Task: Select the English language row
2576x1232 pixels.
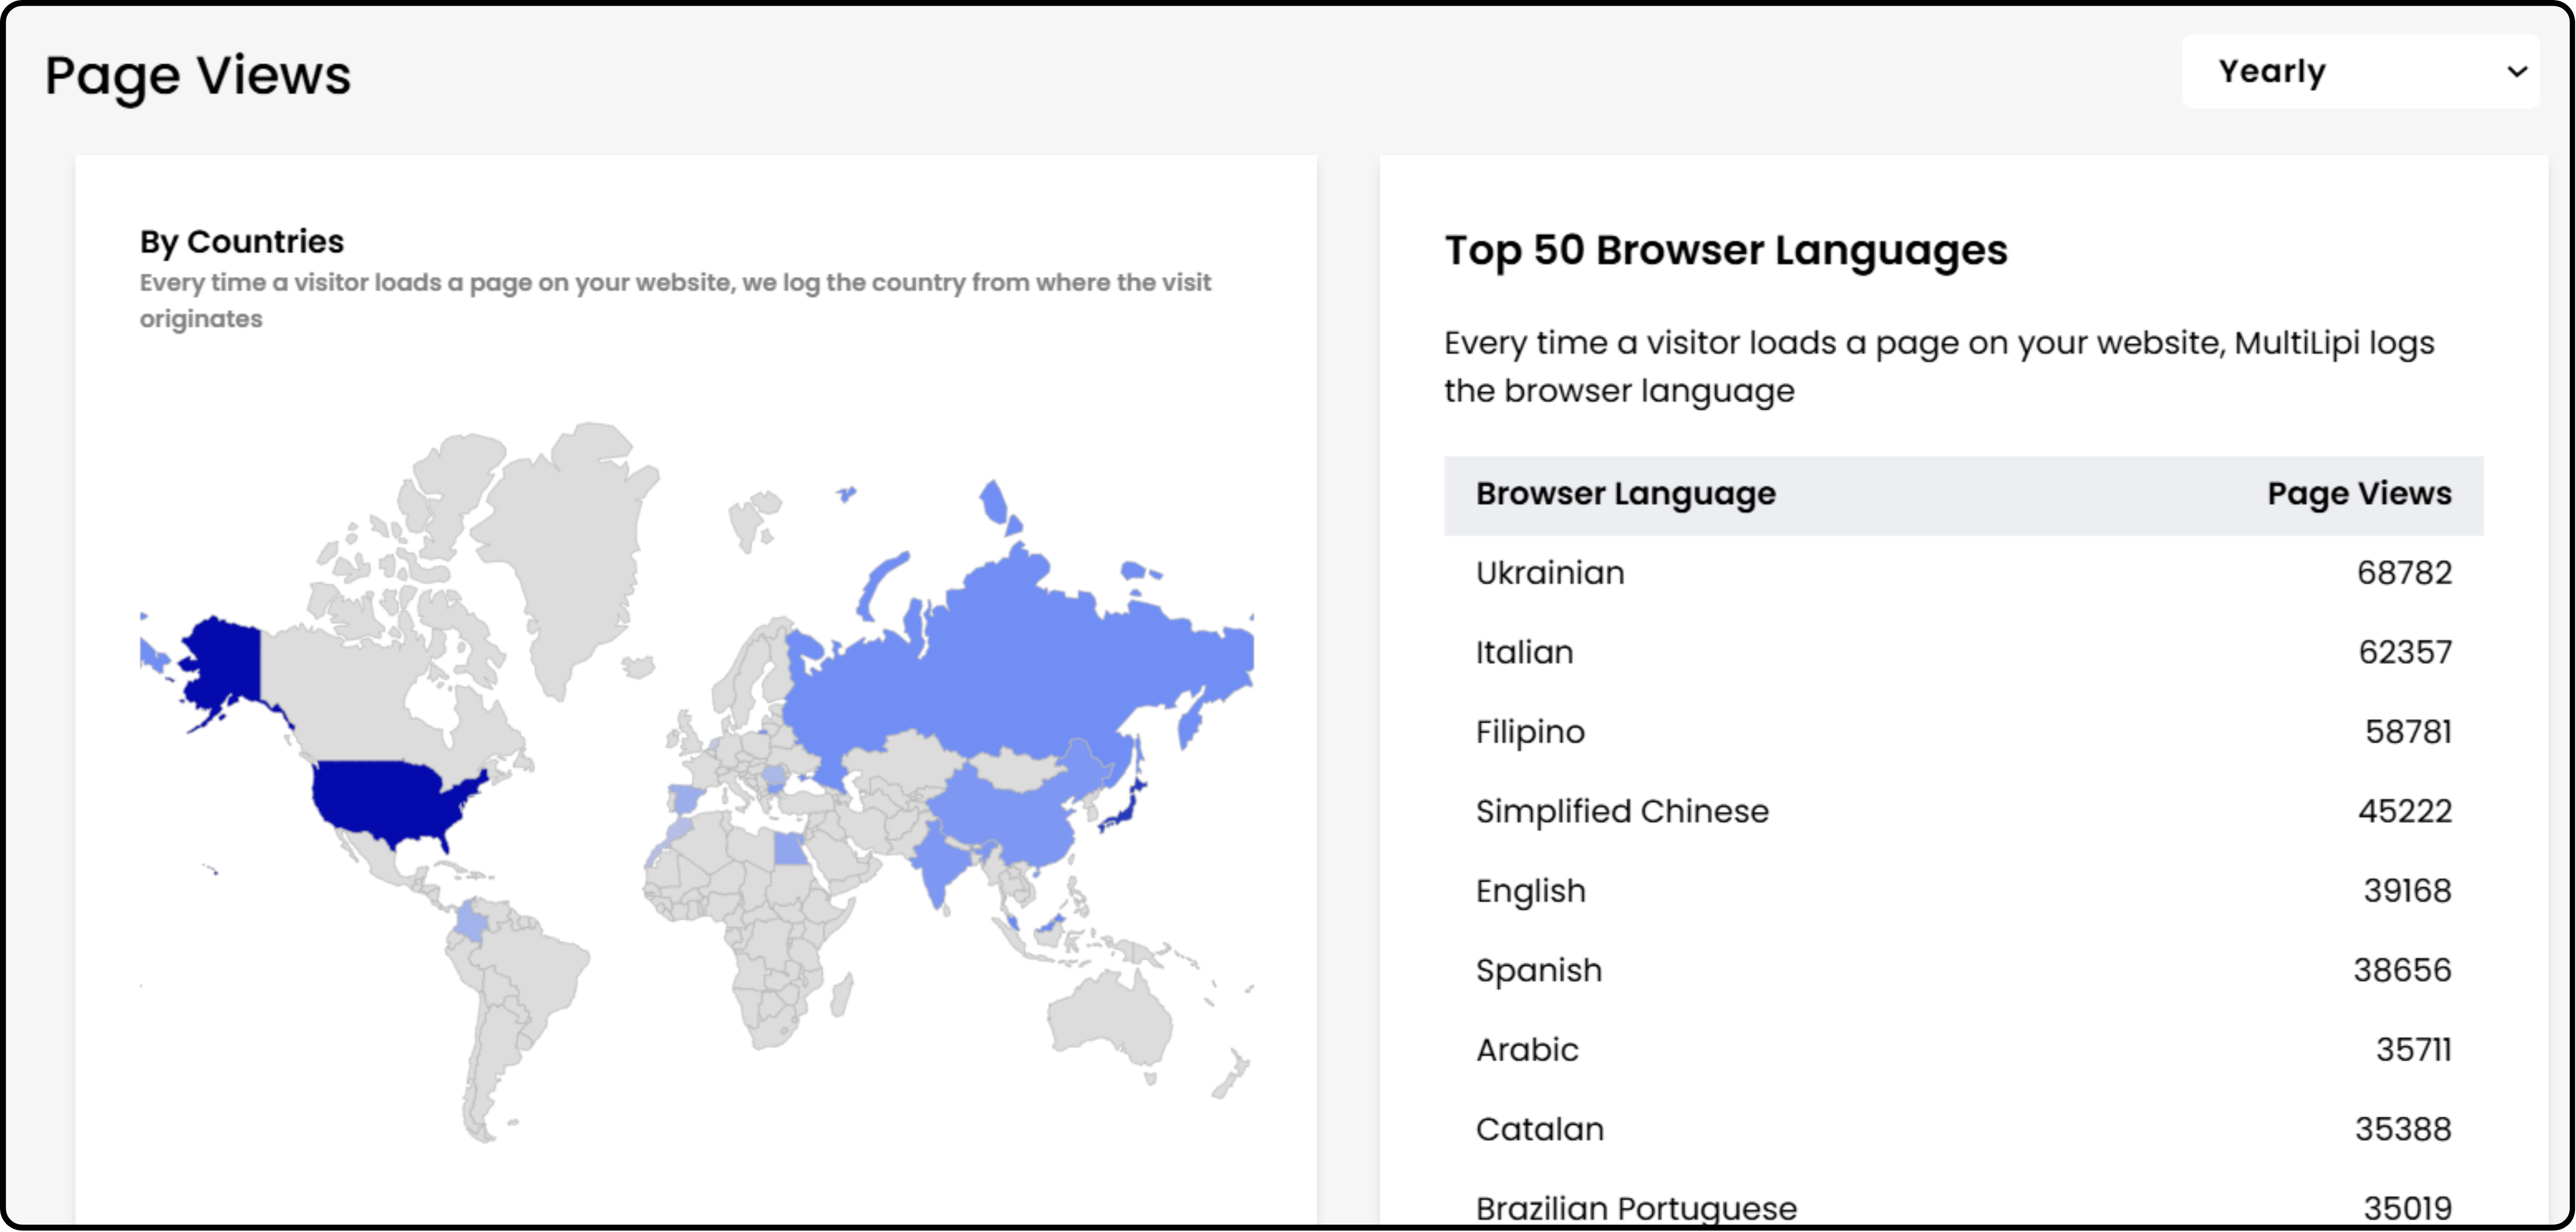Action: [1963, 891]
